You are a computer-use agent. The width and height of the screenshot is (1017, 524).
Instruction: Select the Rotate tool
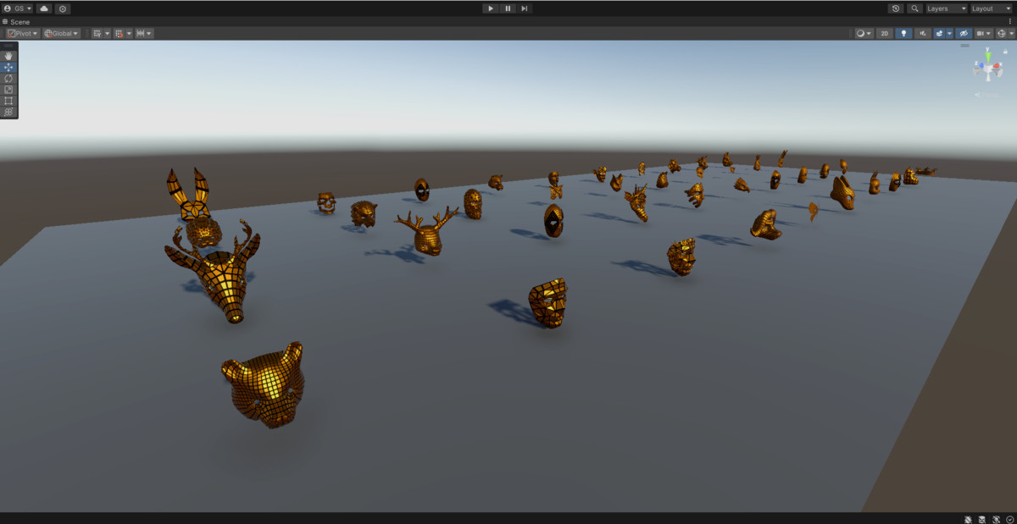[x=8, y=78]
